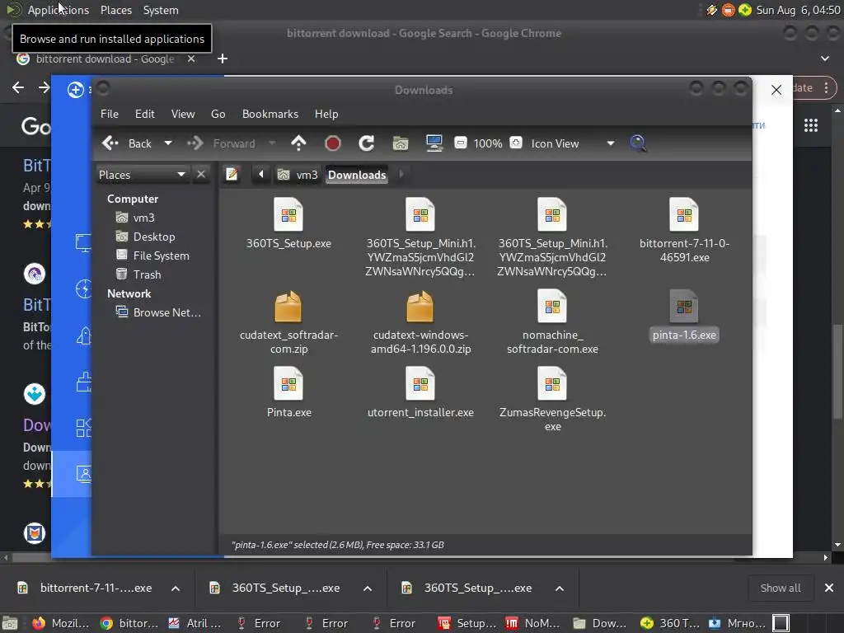Select cudatext_softradar-com.zip archive icon
Viewport: 844px width, 633px height.
(288, 307)
